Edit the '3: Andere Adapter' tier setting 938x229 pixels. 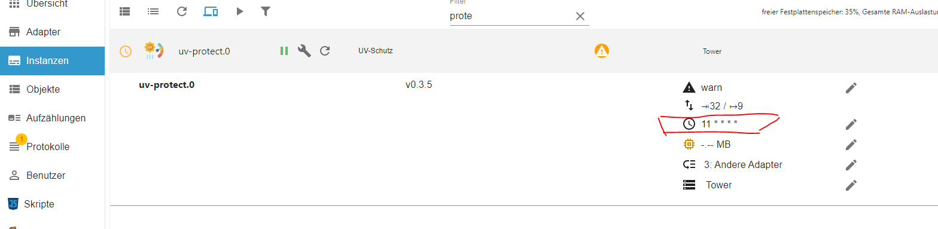(x=851, y=165)
